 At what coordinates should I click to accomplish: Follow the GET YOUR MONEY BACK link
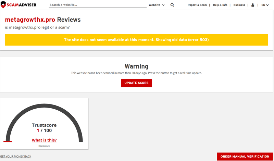point(15,156)
